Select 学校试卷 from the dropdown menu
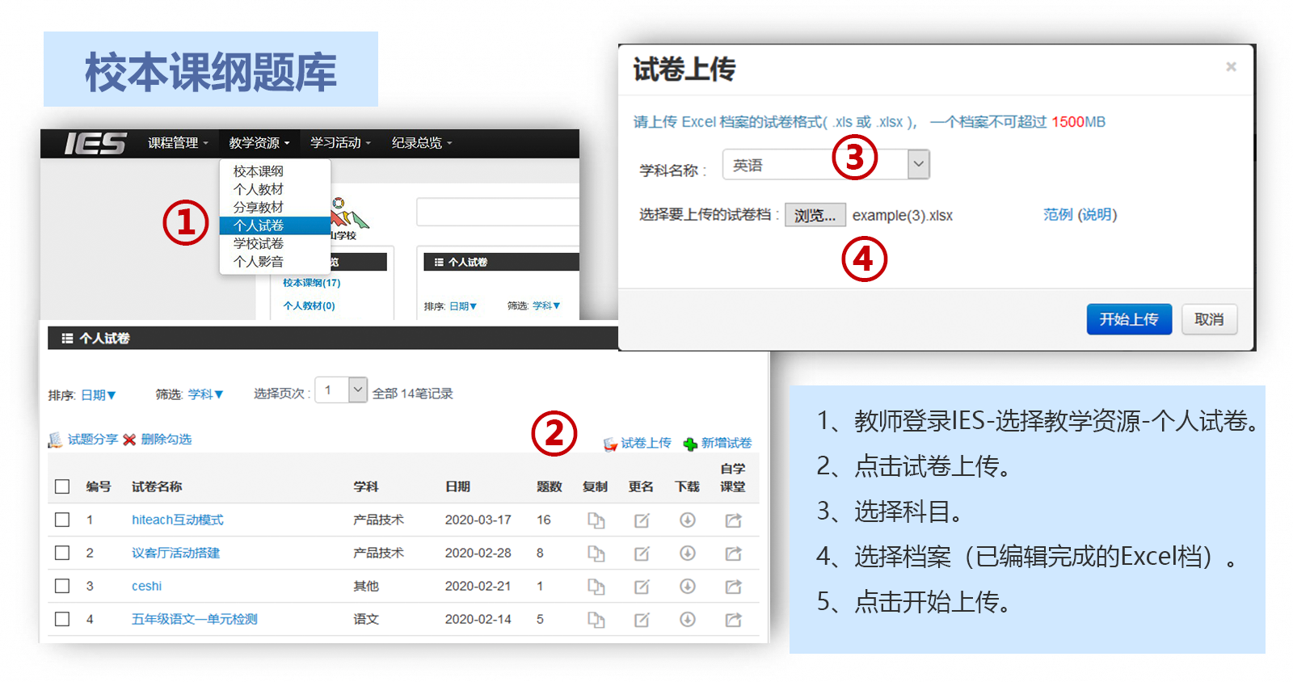 (259, 243)
